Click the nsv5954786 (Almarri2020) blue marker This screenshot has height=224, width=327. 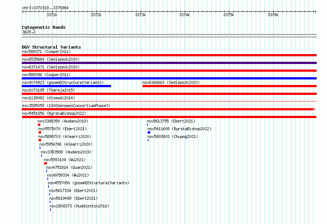point(40,148)
